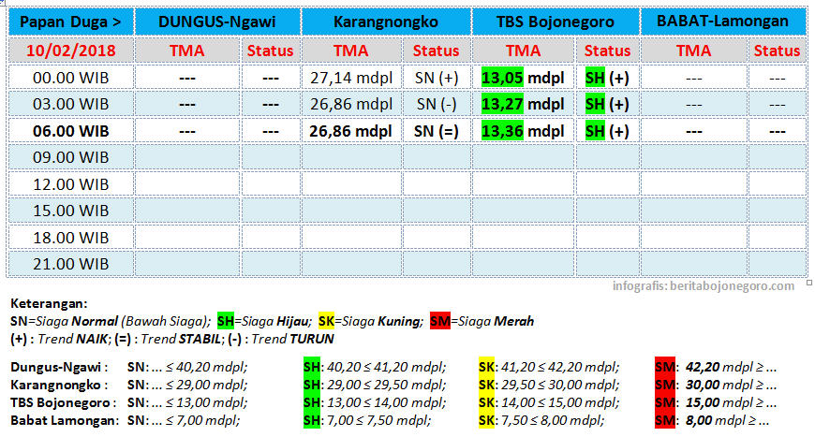815x437 pixels.
Task: Click the "Papan Duga >" header cell
Action: [70, 21]
